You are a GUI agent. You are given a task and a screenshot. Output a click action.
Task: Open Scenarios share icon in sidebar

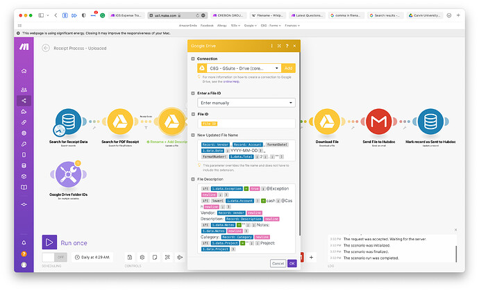coord(24,101)
